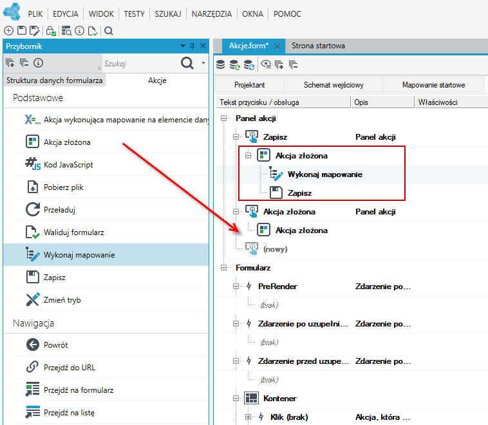Open the WIDOK menu
Image resolution: width=488 pixels, height=425 pixels.
101,14
